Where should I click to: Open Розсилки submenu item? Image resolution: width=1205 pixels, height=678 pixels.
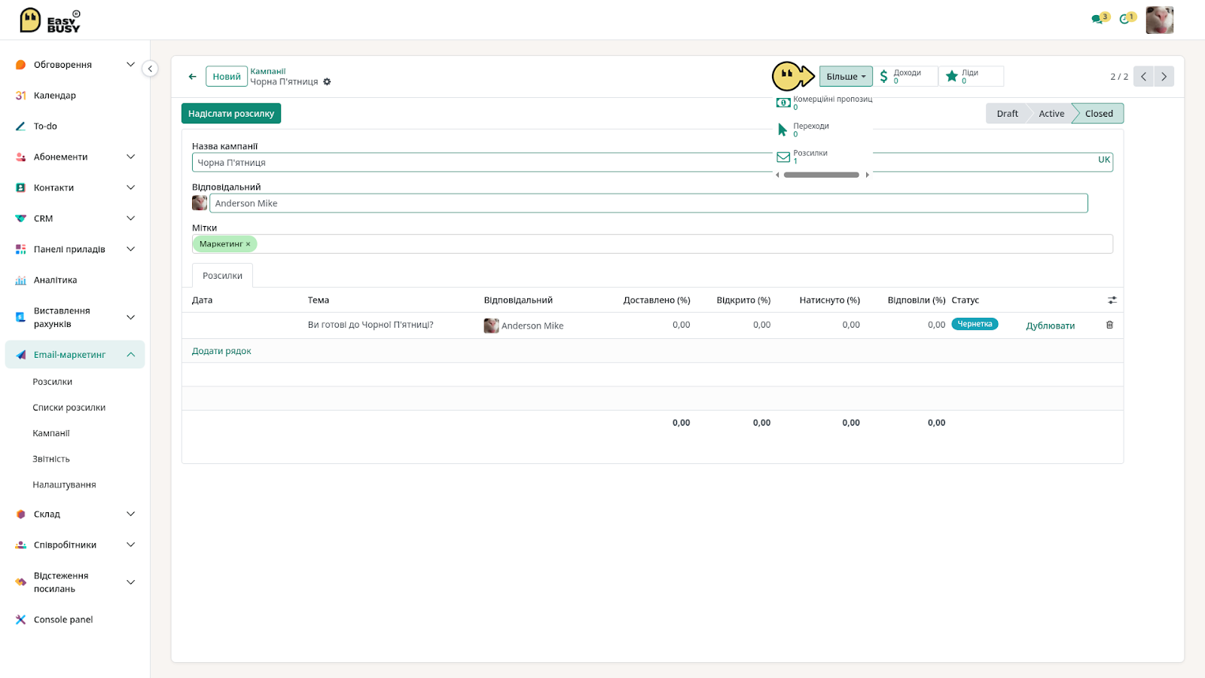[x=53, y=382]
